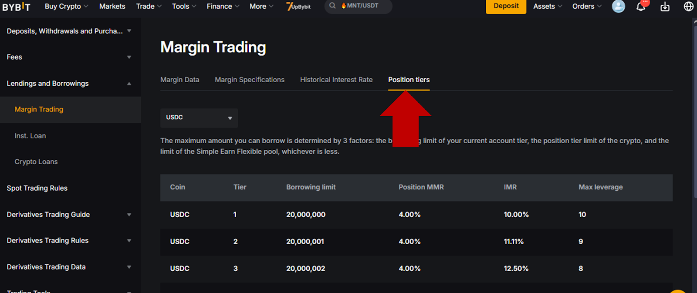The height and width of the screenshot is (293, 697).
Task: Click the Max leverage column header
Action: (x=600, y=187)
